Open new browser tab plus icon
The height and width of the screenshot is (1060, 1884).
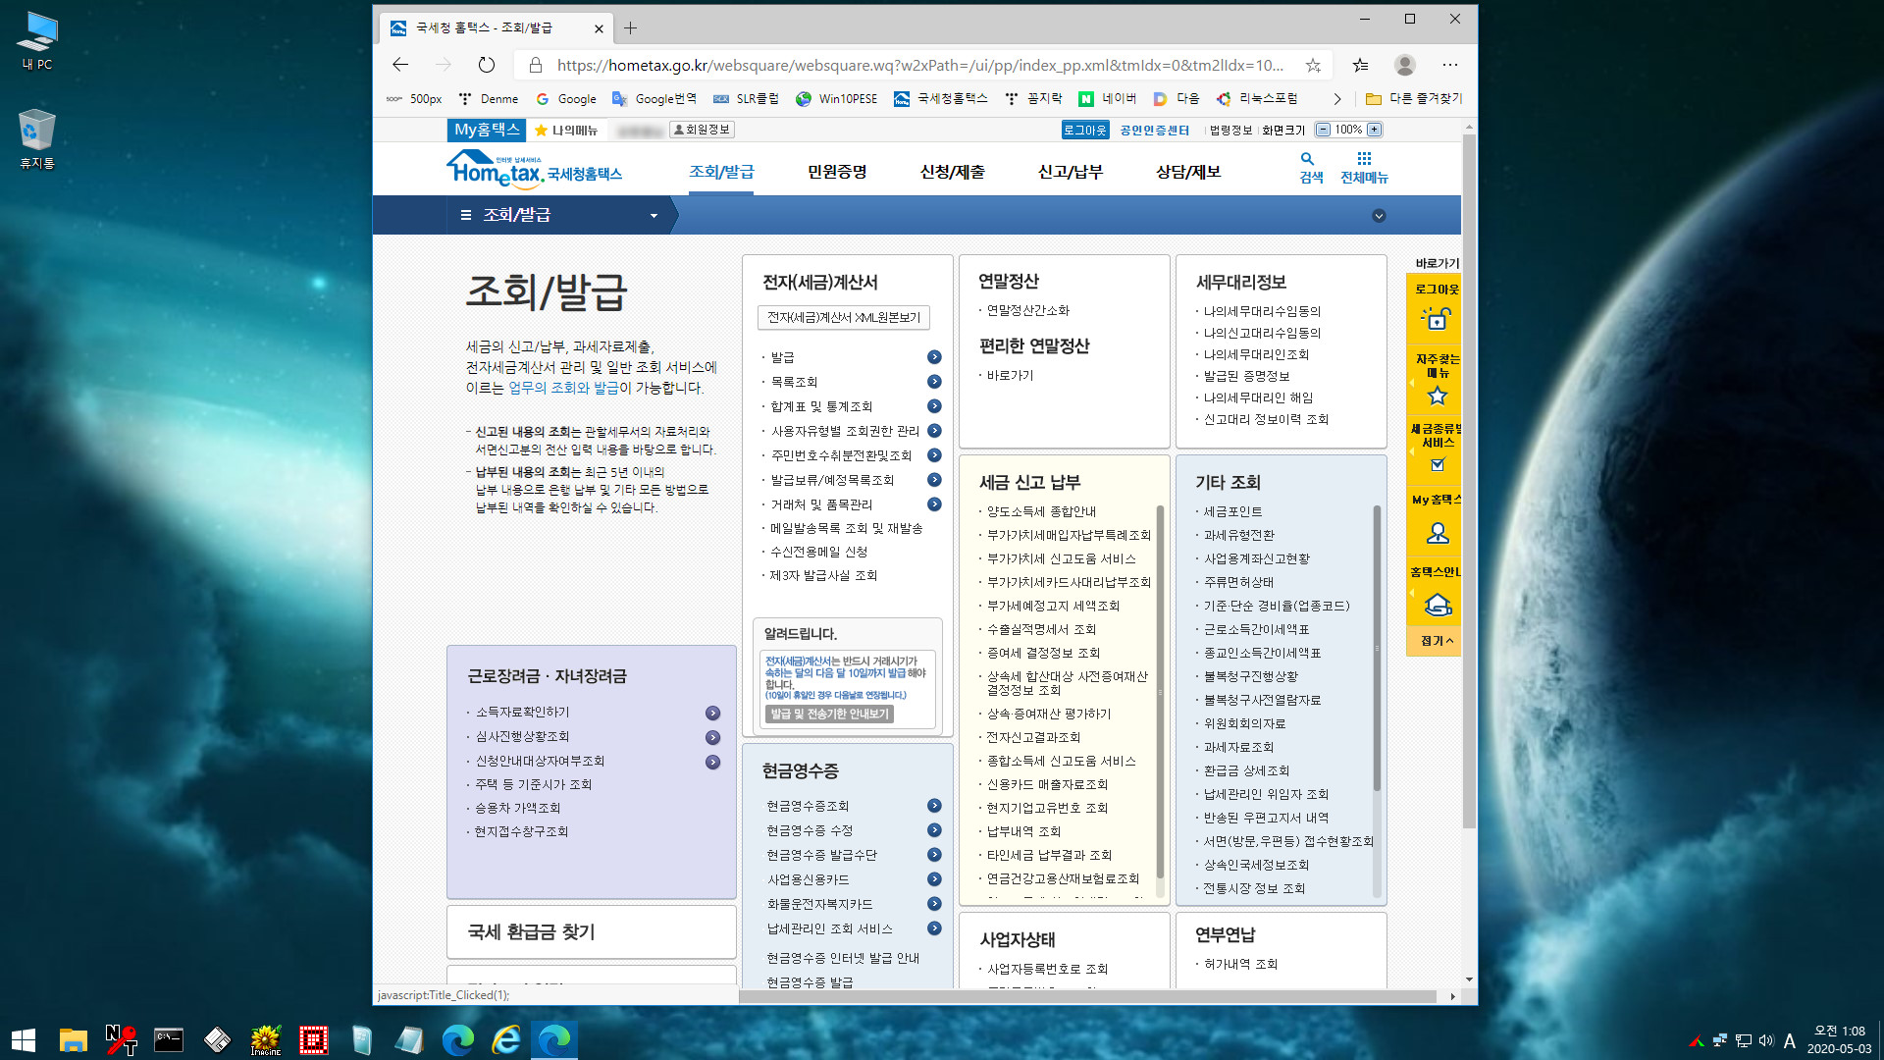pyautogui.click(x=630, y=28)
